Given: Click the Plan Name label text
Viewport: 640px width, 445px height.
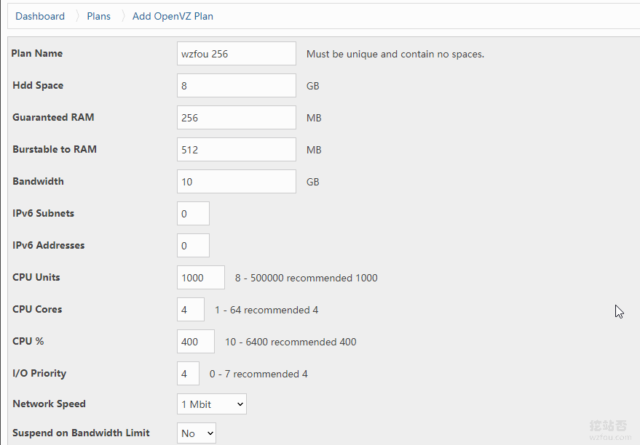Looking at the screenshot, I should coord(36,53).
